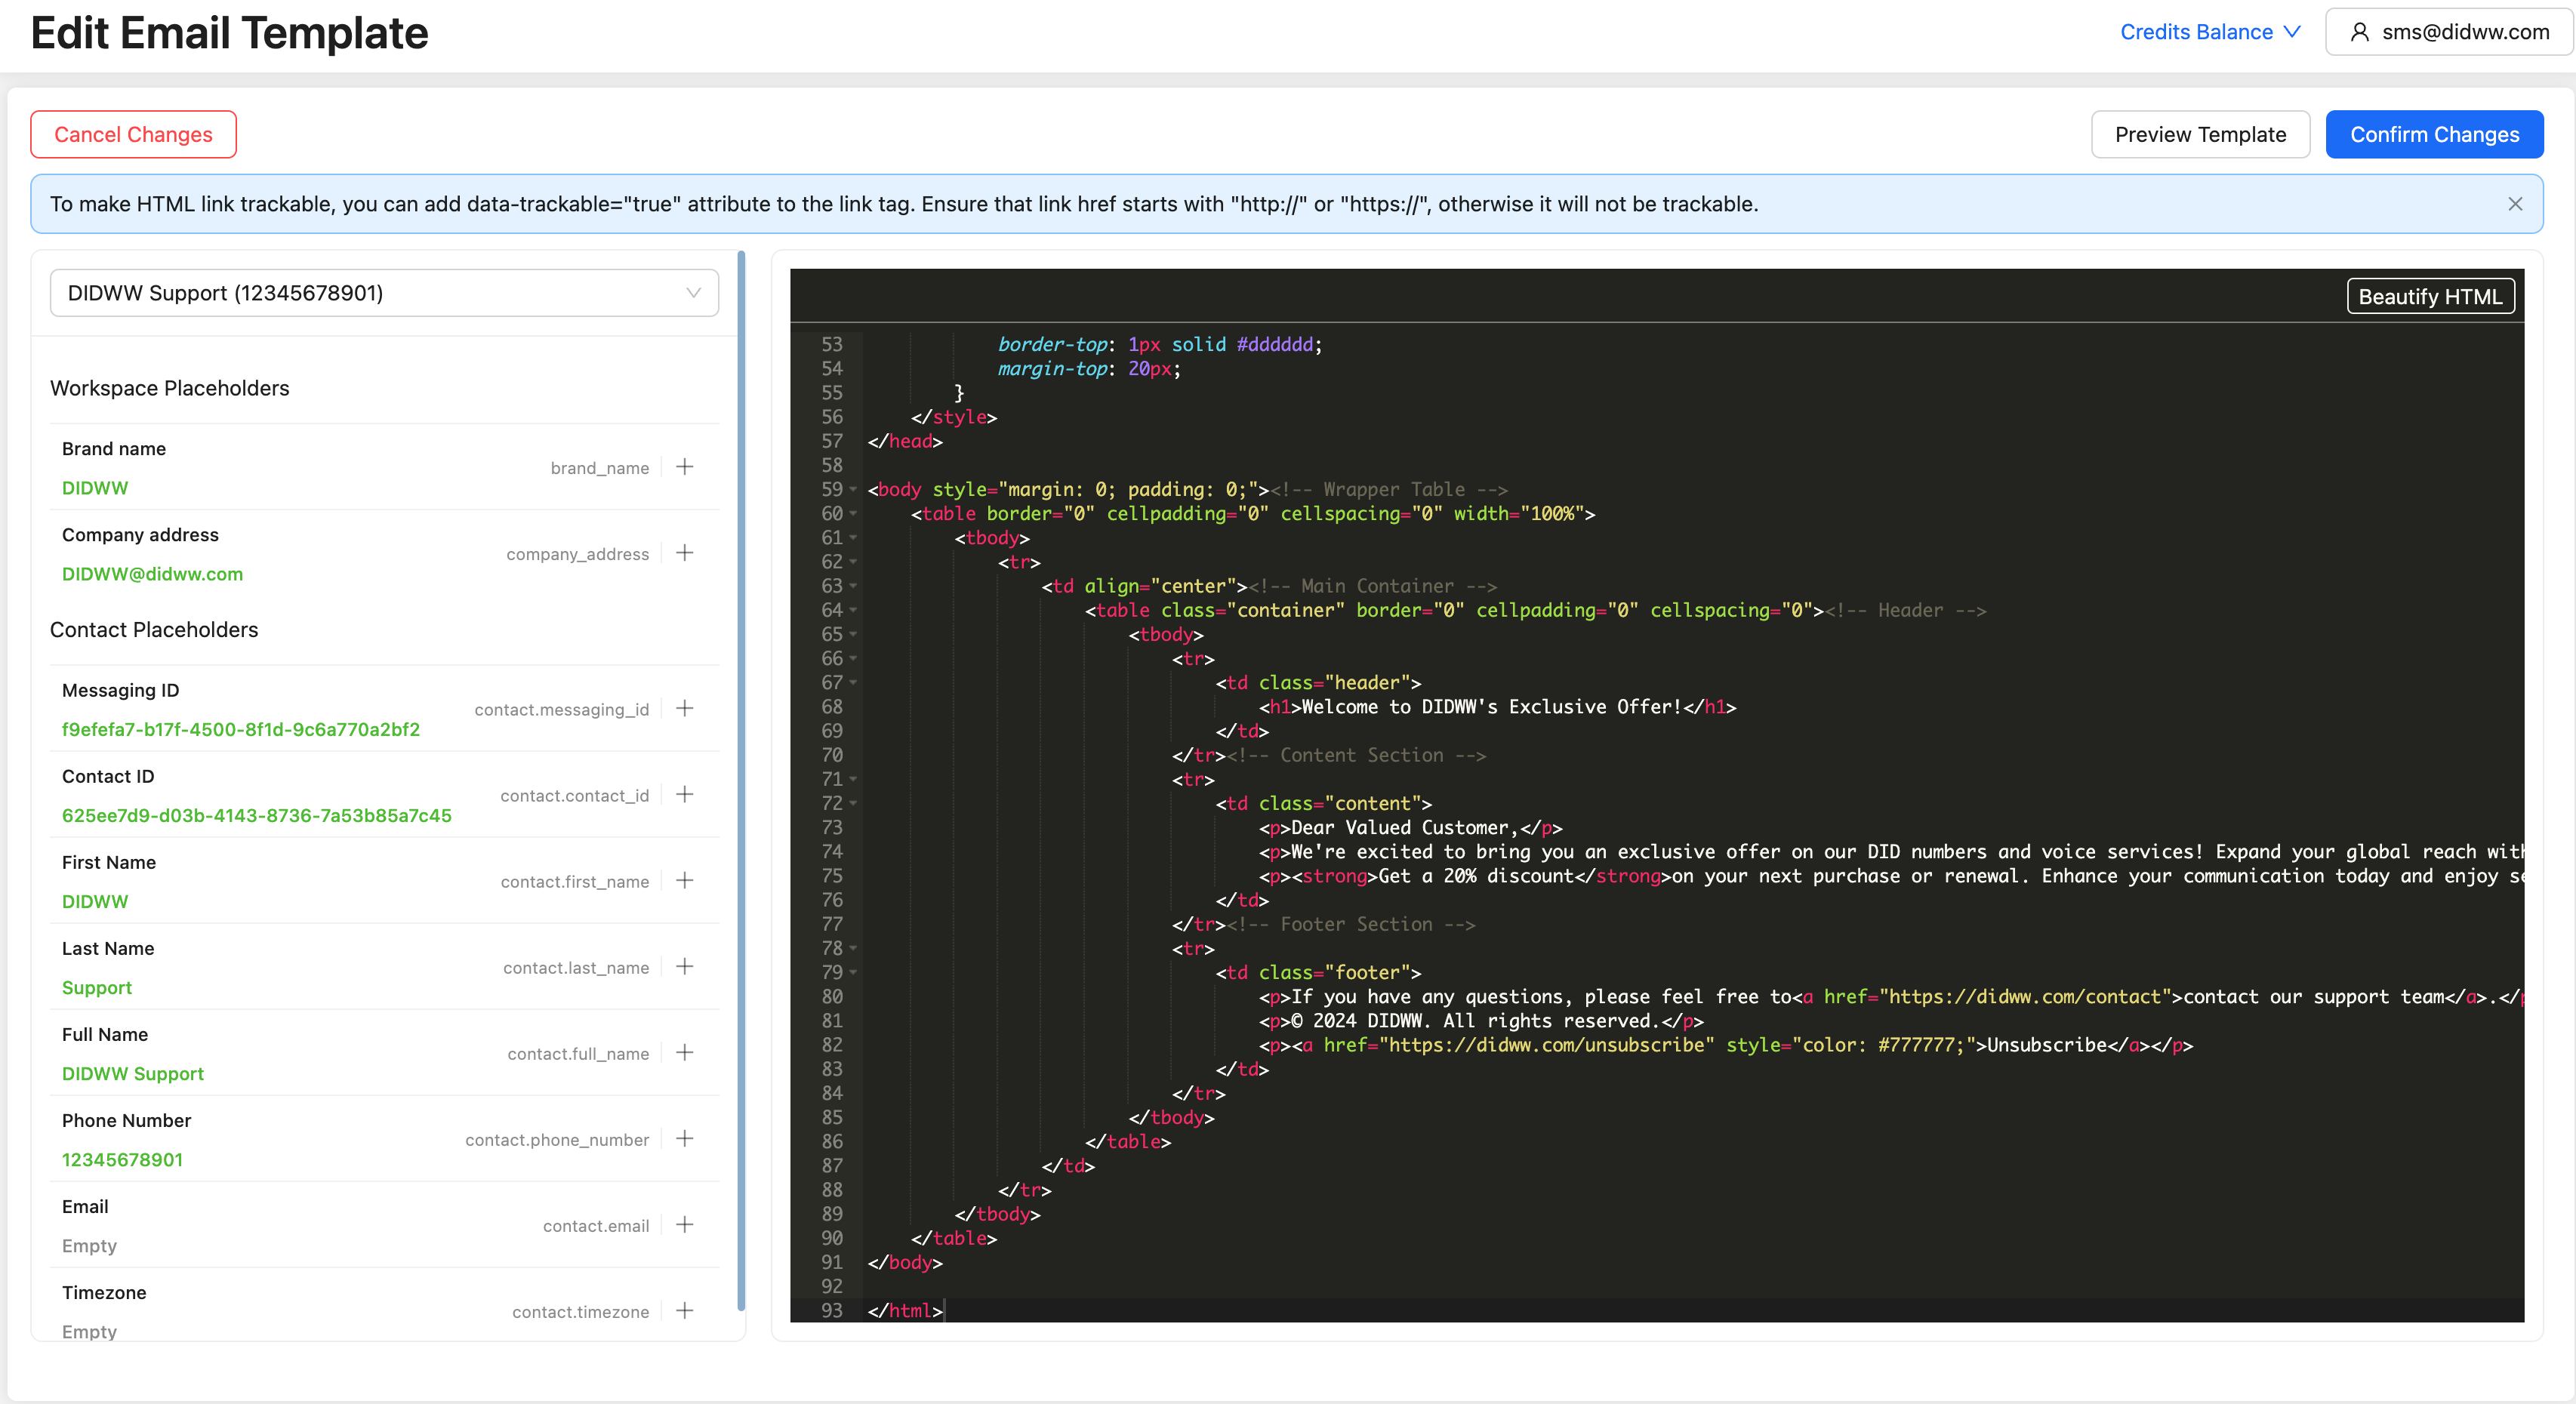Image resolution: width=2576 pixels, height=1404 pixels.
Task: Collapse the body tag fold on line 59
Action: coord(853,490)
